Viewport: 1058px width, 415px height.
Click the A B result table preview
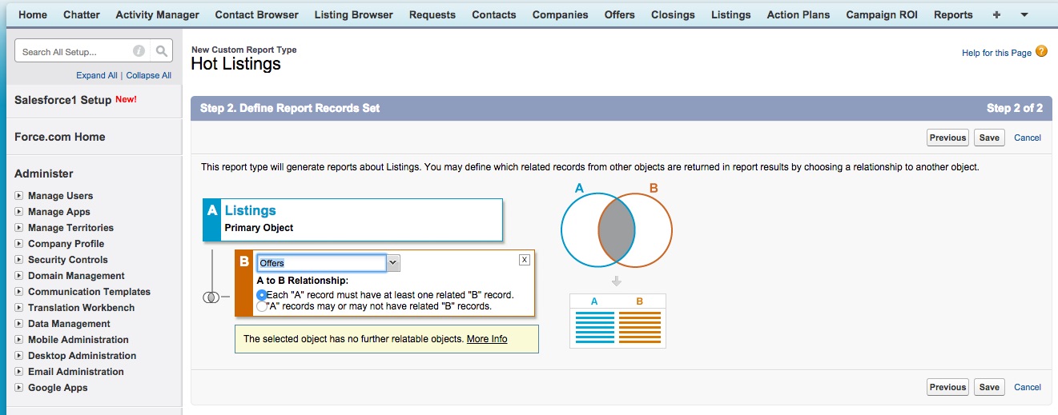click(x=618, y=321)
